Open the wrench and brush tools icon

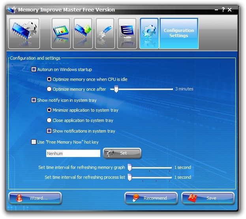pos(105,33)
